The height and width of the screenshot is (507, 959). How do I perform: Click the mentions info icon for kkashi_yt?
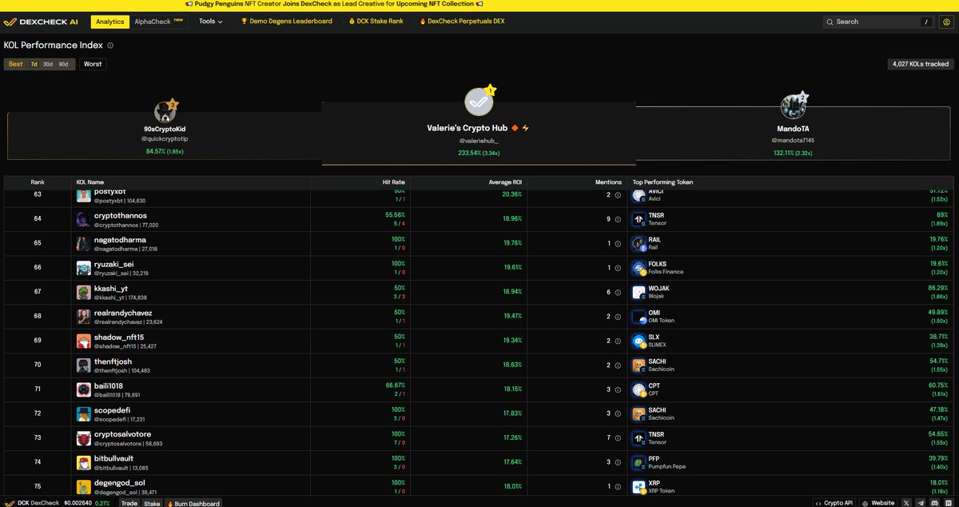tap(619, 292)
